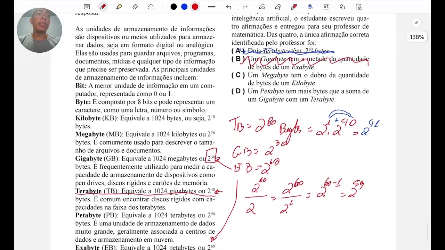The image size is (445, 250).
Task: Open the pen stroke thickness option
Action: point(211,7)
